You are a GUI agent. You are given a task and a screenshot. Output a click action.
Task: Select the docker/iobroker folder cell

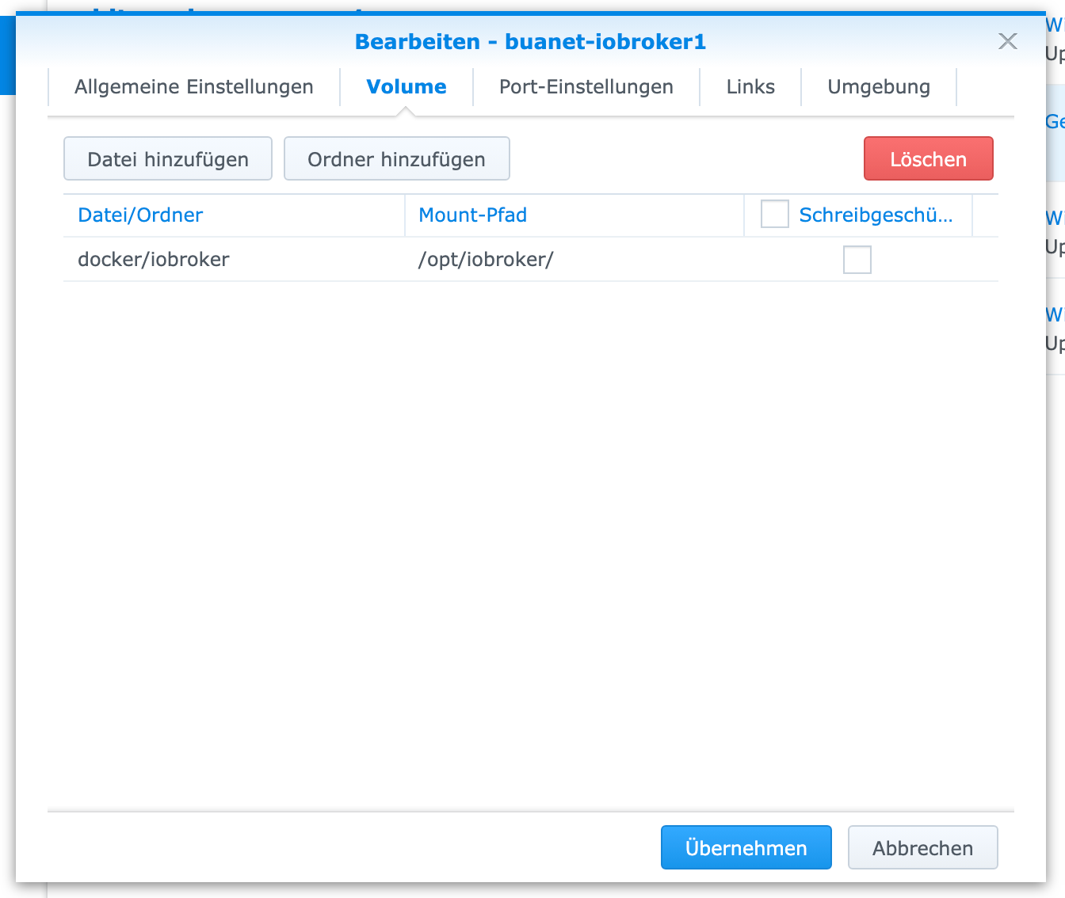point(234,259)
